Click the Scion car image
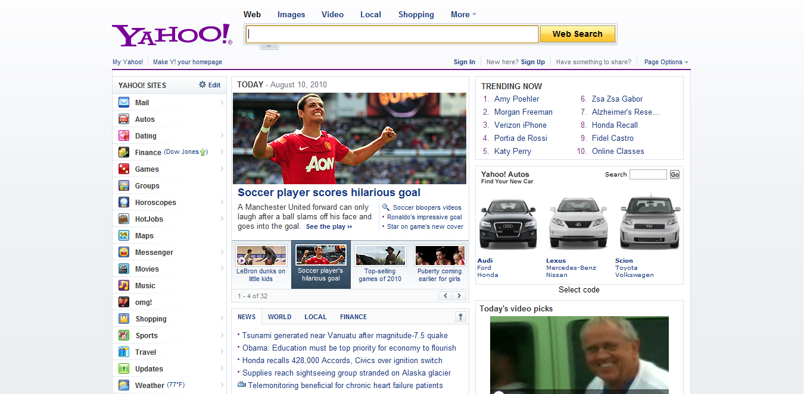This screenshot has width=804, height=394. click(x=650, y=221)
